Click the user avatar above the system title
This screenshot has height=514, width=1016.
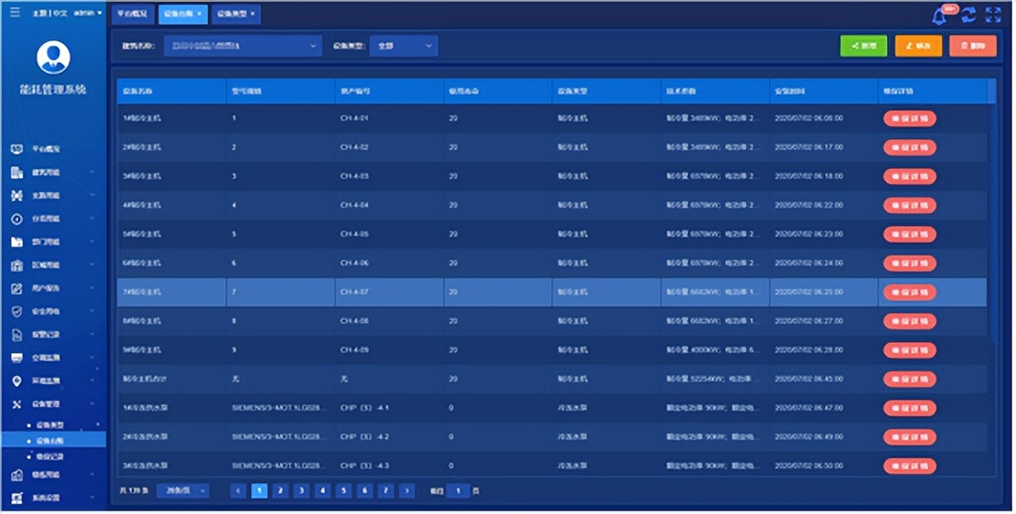click(53, 58)
